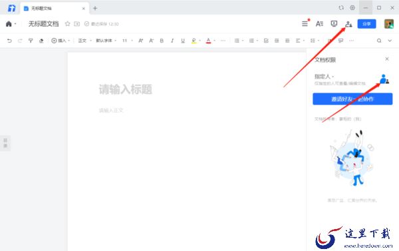Image resolution: width=399 pixels, height=251 pixels.
Task: Toggle underline formatting
Action: click(183, 41)
